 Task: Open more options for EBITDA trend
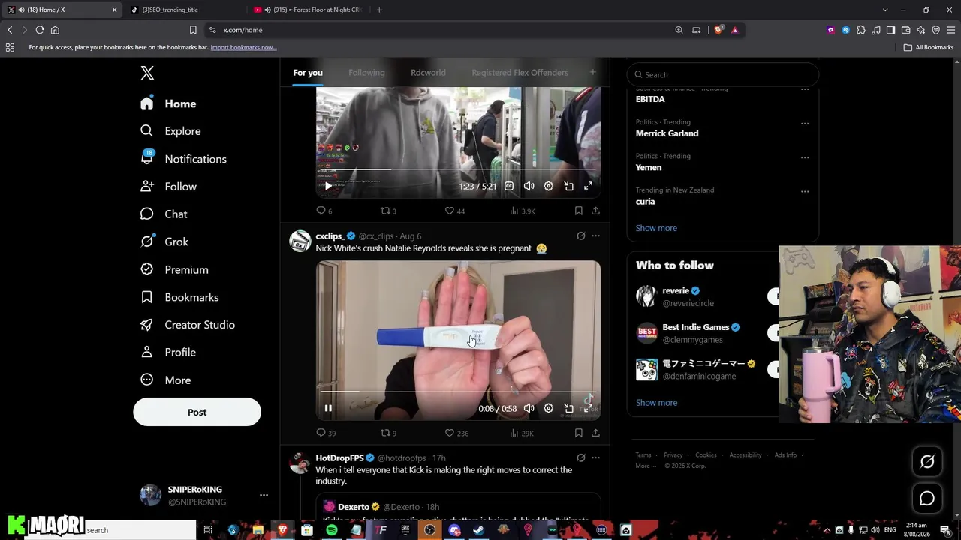click(x=805, y=90)
